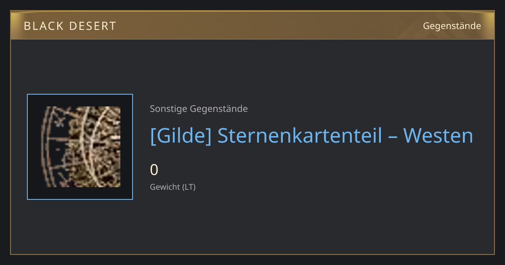Click the [Gilde] tag in the item name
Viewport: 505px width, 265px height.
point(181,136)
